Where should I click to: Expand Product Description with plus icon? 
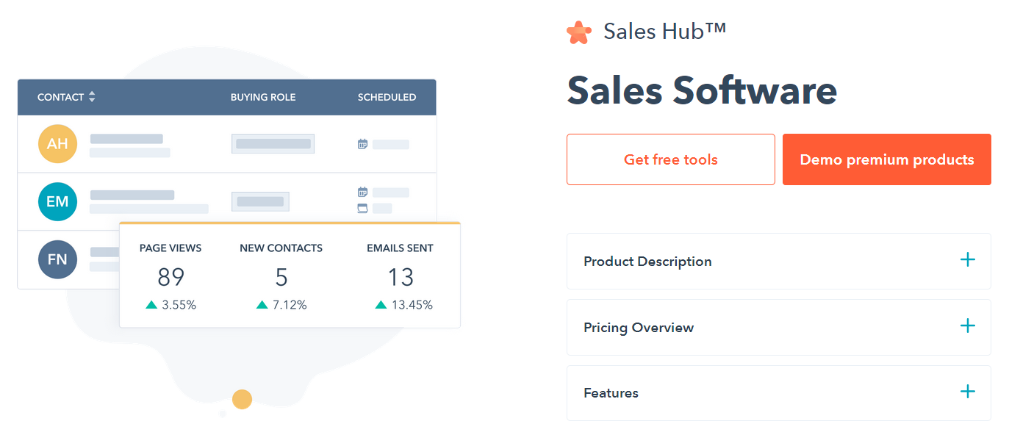(968, 260)
